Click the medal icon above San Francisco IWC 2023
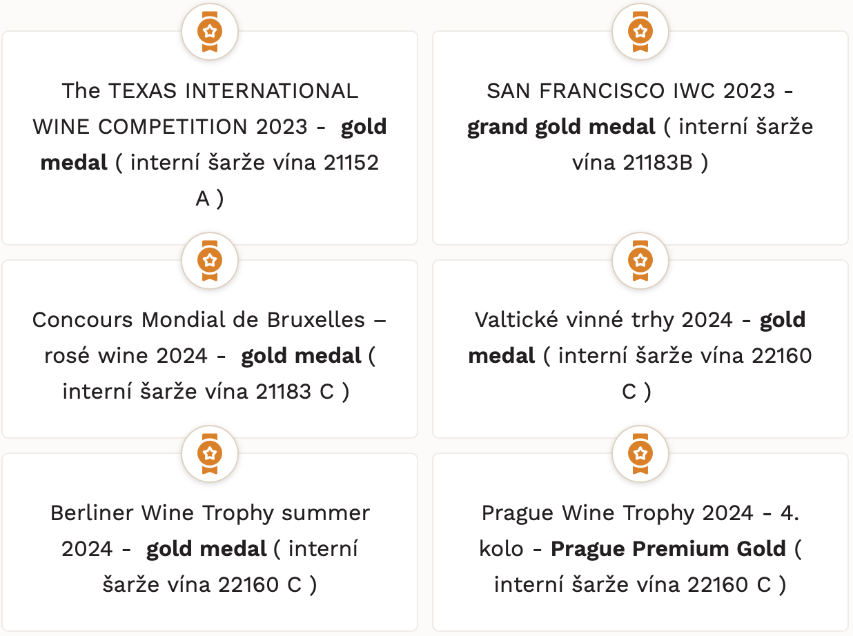 640,31
